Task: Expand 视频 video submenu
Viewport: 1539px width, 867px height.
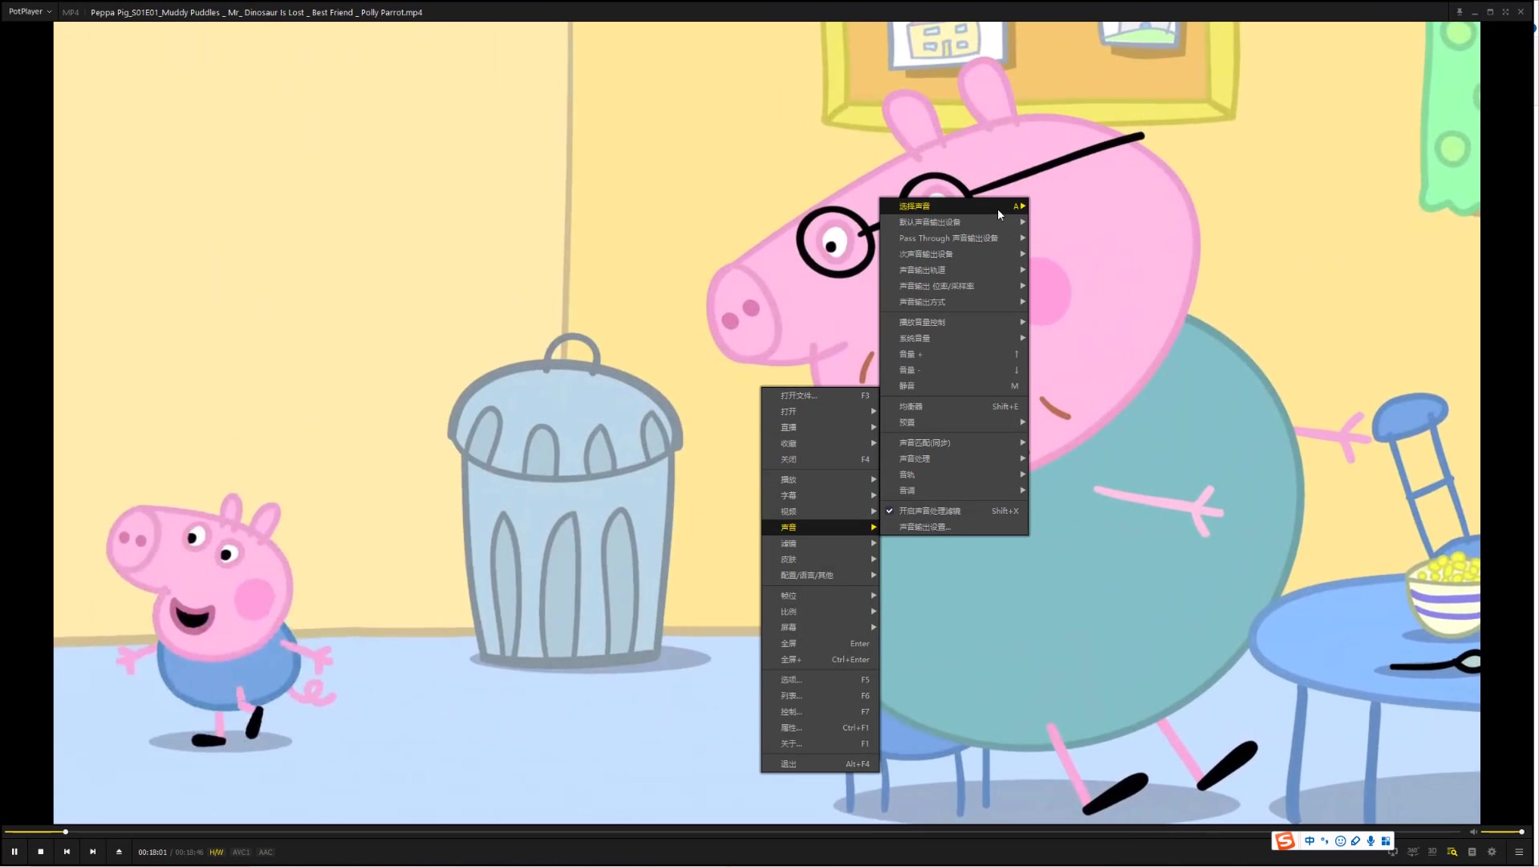Action: coord(820,512)
